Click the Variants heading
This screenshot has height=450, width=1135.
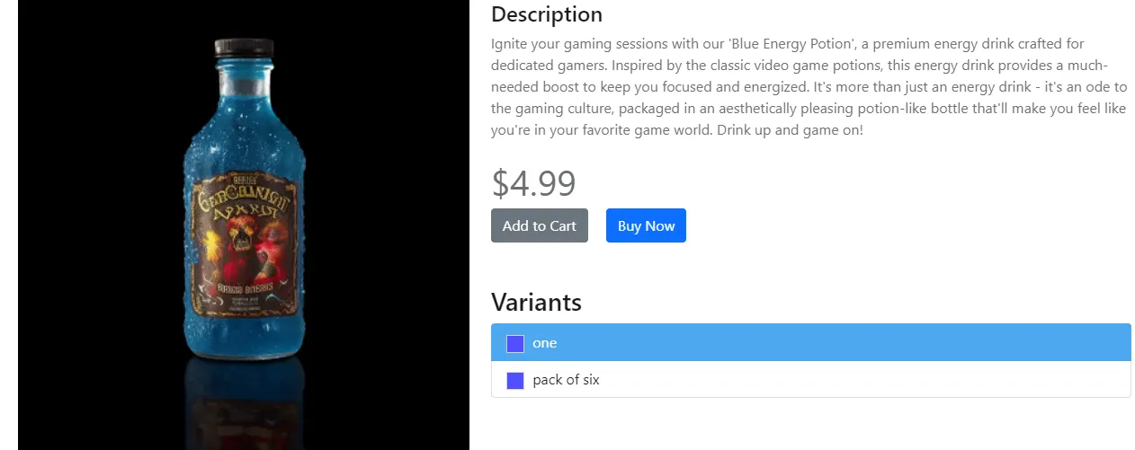(x=536, y=302)
